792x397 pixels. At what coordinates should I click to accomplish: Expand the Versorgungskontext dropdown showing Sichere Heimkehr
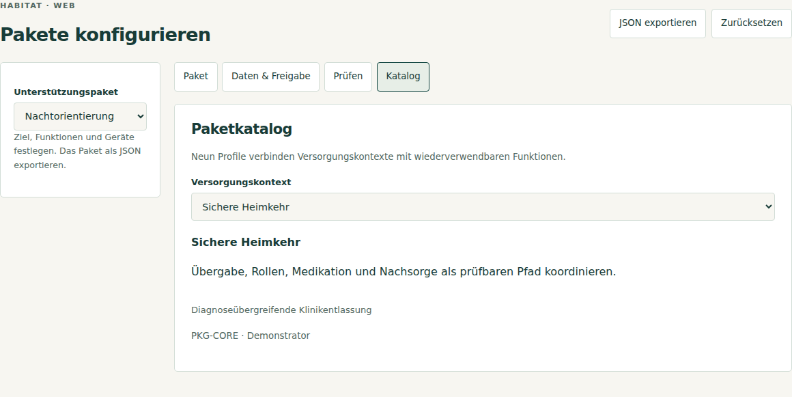(483, 207)
